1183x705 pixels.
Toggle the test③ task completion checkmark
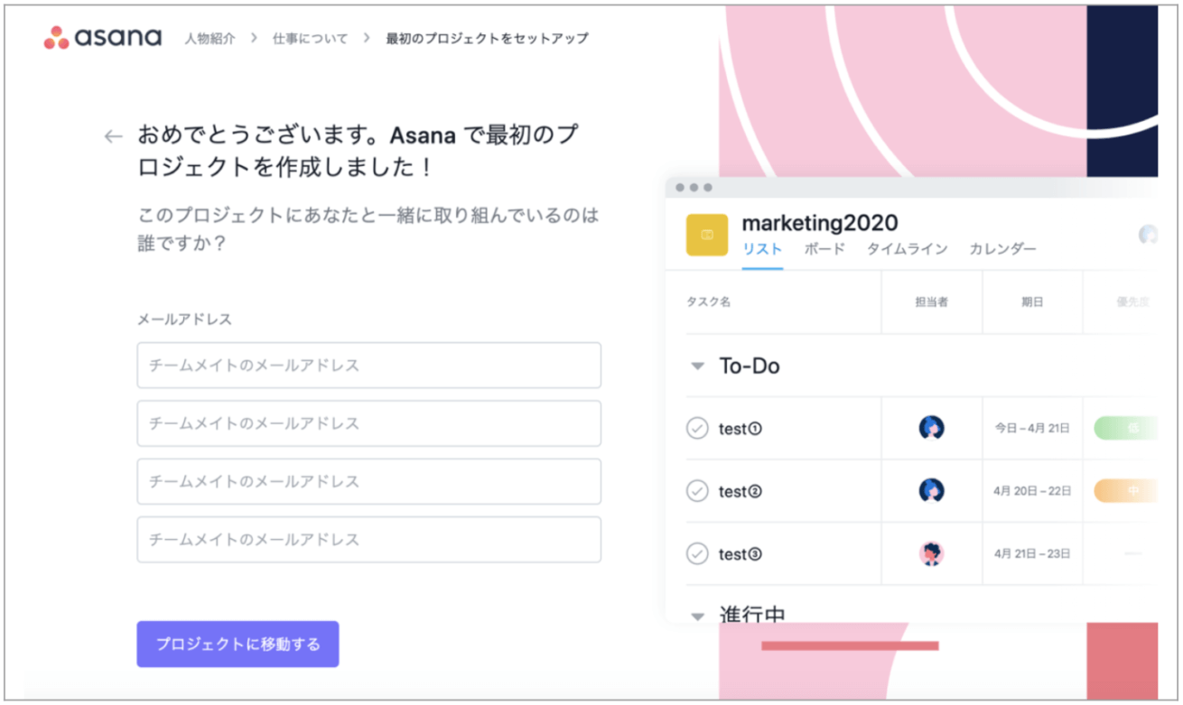697,553
